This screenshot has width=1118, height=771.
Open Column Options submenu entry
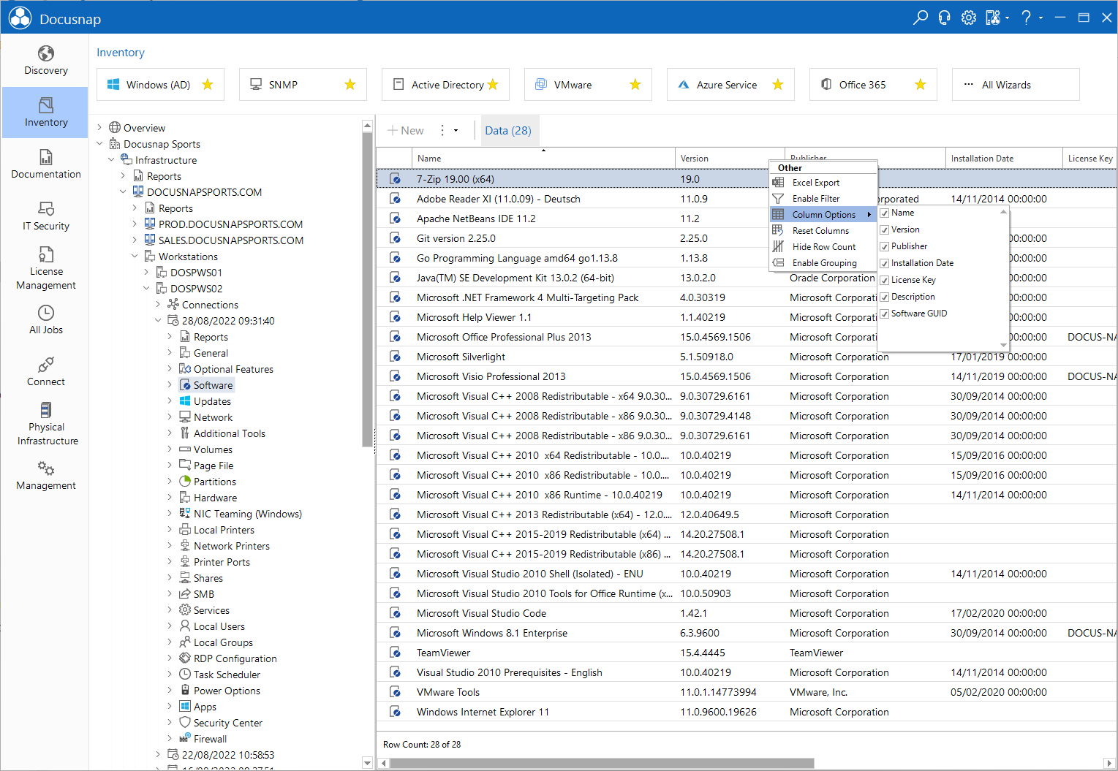[823, 215]
